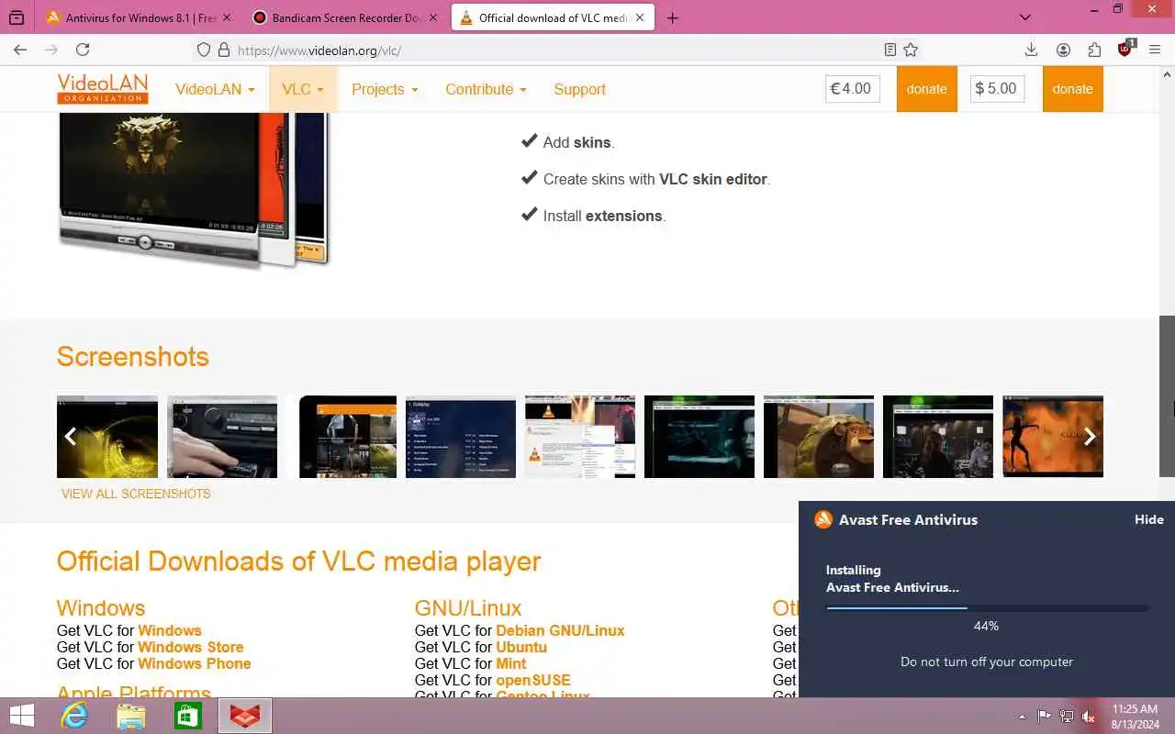Show next screenshots with right arrow

click(1089, 437)
